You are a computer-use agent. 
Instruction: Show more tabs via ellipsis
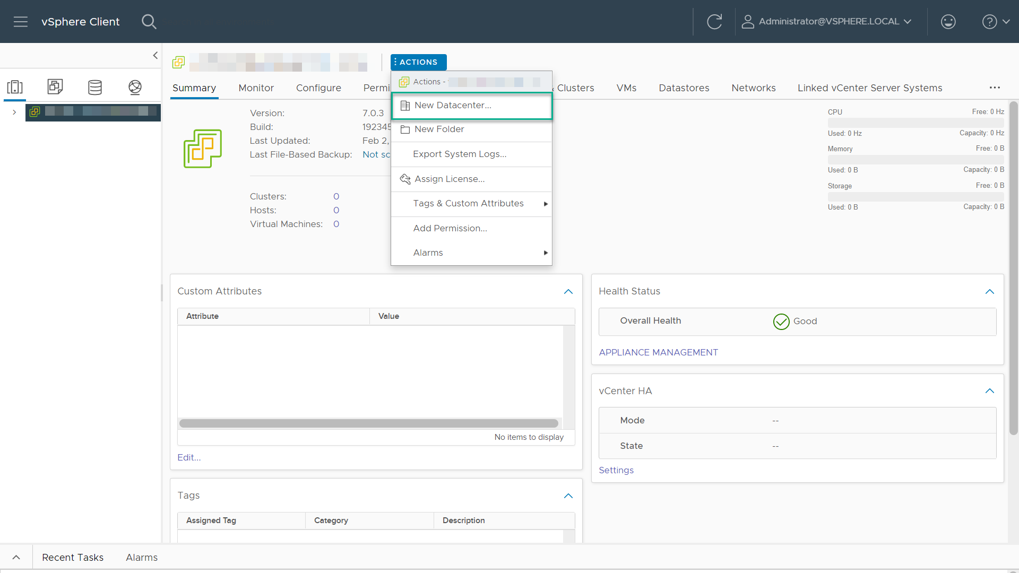(995, 88)
